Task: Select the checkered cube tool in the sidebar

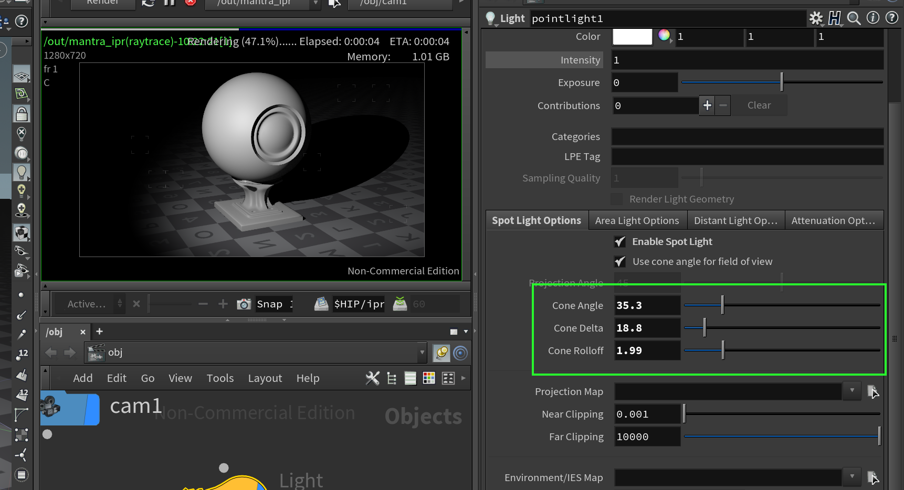Action: (x=22, y=232)
